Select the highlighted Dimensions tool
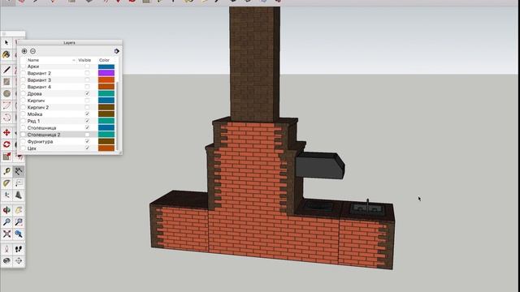This screenshot has width=520, height=292. pyautogui.click(x=19, y=171)
